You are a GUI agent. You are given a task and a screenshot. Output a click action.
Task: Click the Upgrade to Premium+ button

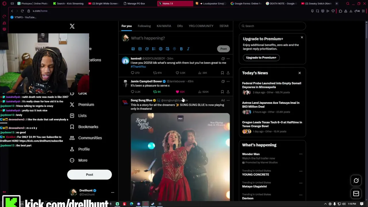[x=261, y=57]
